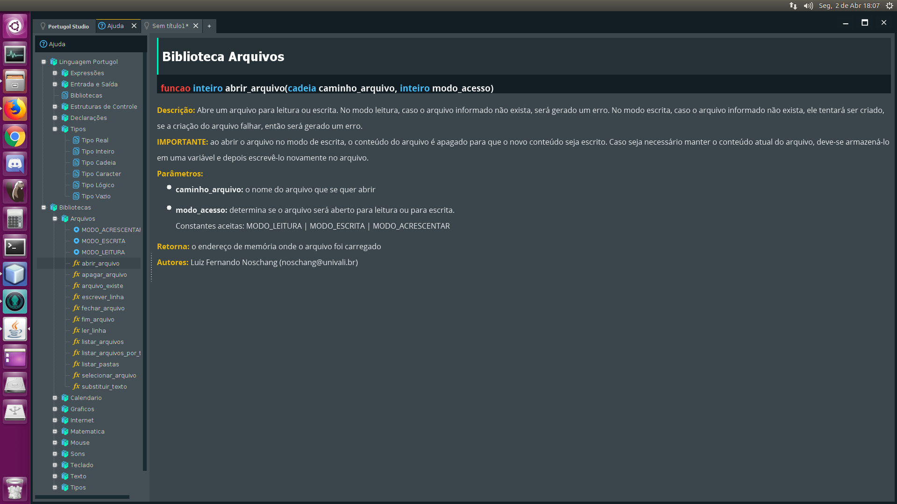
Task: Click the fx icon beside abrir_arquivo
Action: (x=77, y=263)
